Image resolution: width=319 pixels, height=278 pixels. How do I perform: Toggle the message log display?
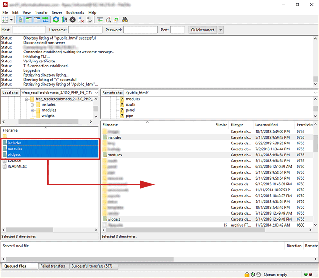click(21, 20)
